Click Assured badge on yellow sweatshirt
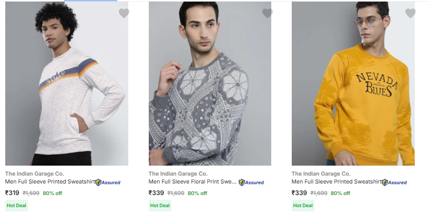 click(395, 182)
